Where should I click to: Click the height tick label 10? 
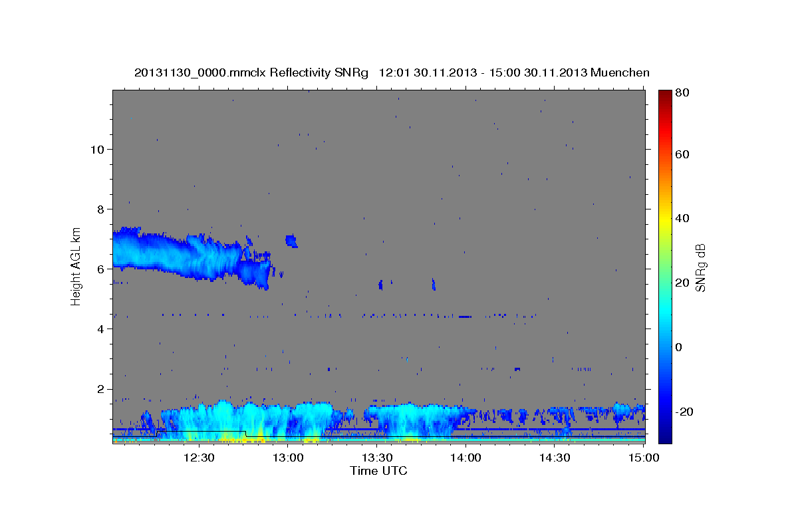(98, 149)
